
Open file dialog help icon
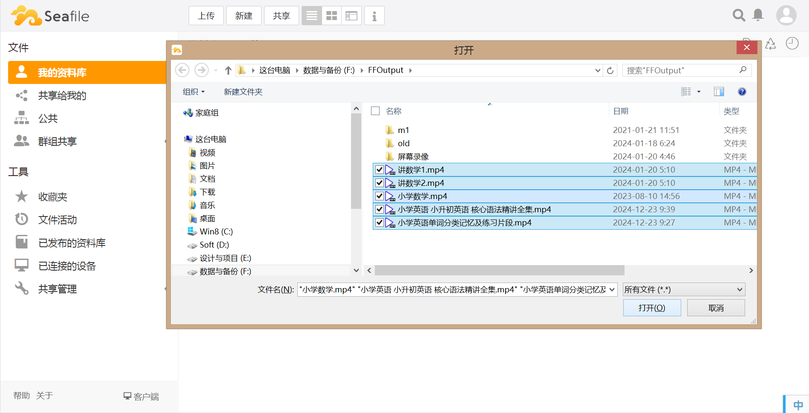click(742, 92)
